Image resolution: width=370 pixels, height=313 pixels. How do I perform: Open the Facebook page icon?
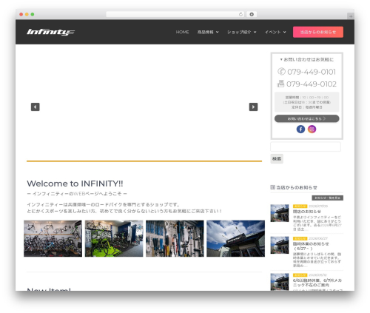(300, 129)
